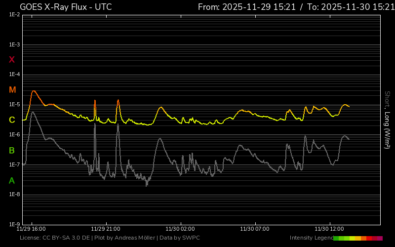Select the yellow intensity legend swatch

pyautogui.click(x=352, y=238)
